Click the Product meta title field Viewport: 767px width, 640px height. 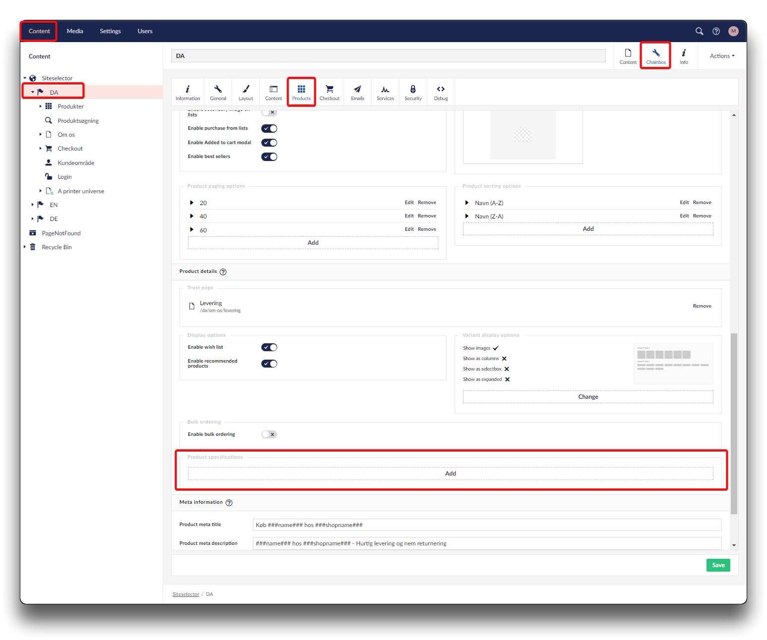click(x=487, y=525)
